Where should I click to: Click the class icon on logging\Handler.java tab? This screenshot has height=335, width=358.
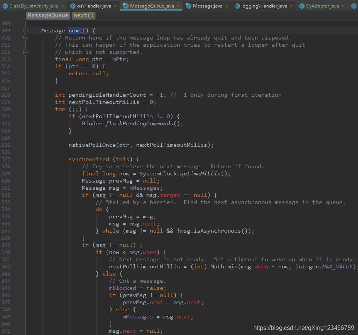(x=237, y=6)
